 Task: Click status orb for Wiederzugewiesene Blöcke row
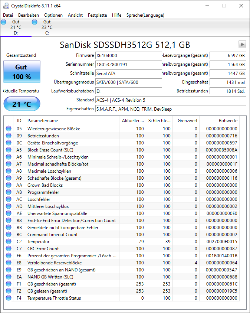[9, 128]
